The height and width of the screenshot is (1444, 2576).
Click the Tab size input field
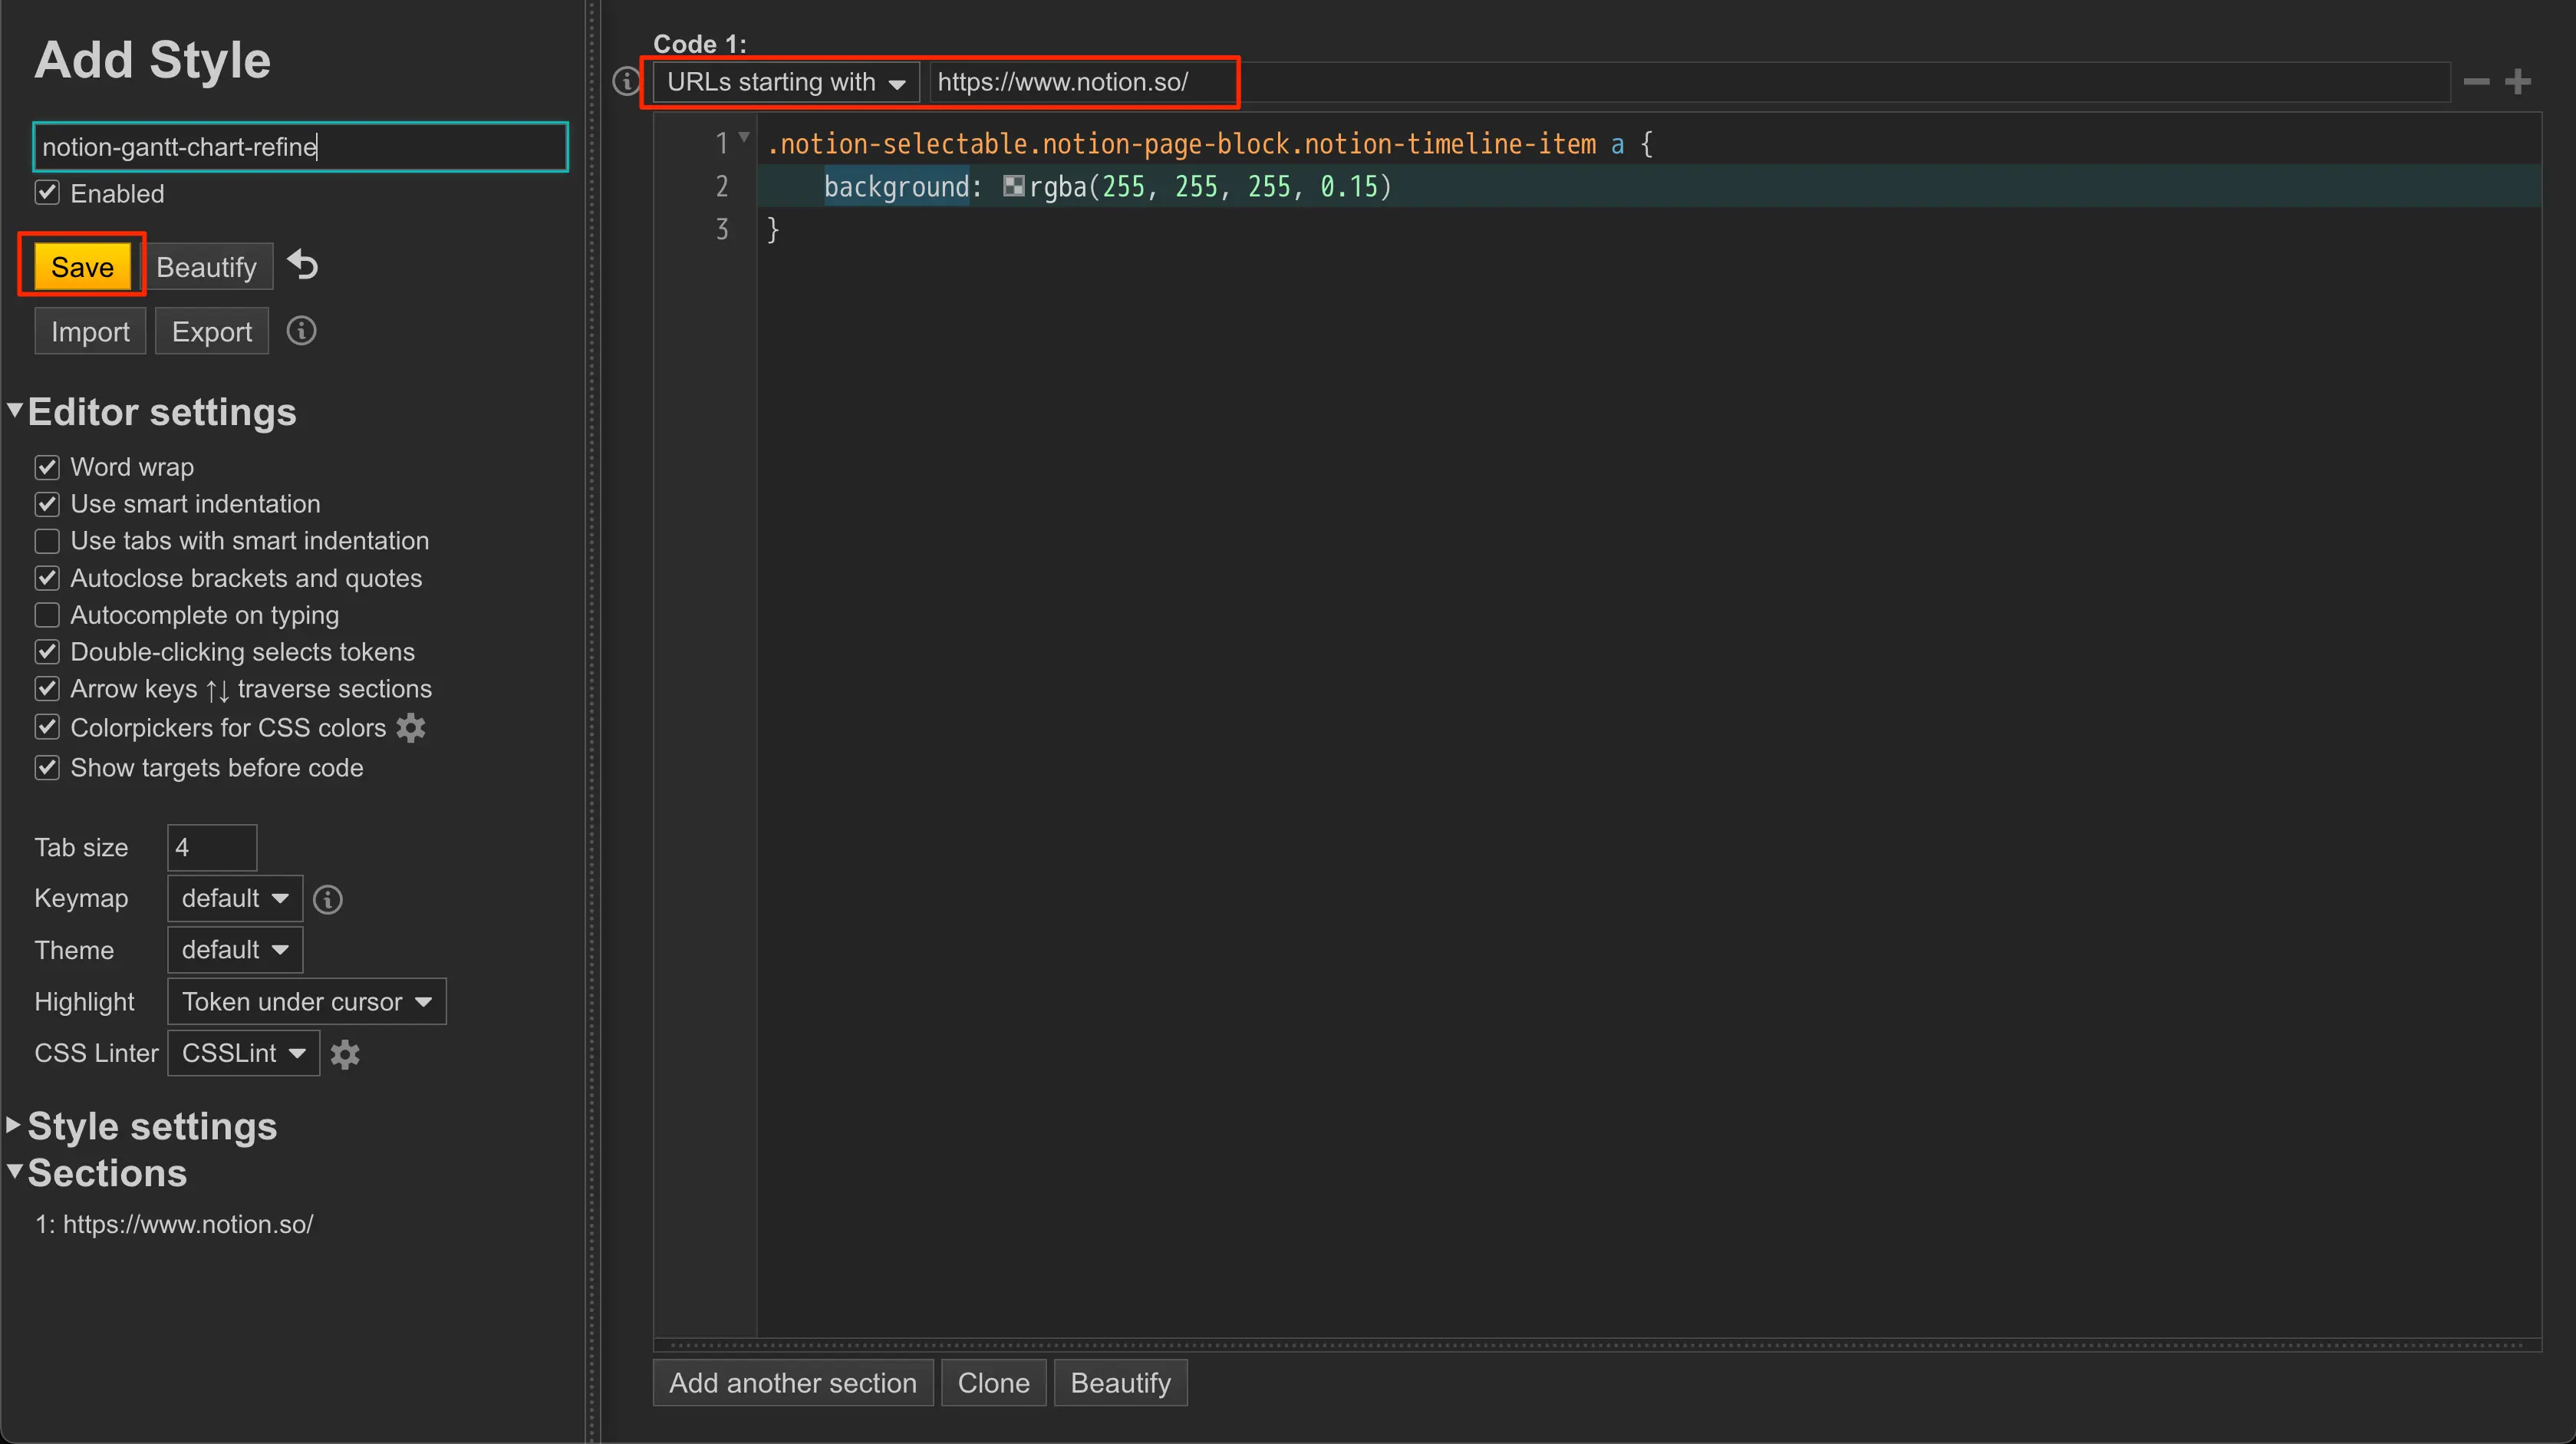tap(212, 848)
